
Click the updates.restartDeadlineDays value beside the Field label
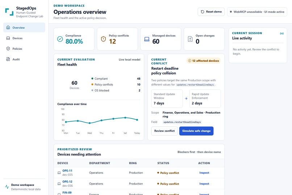pos(182,122)
